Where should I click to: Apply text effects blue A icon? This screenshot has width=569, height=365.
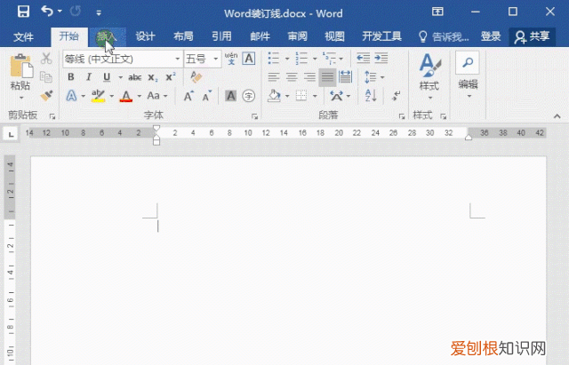click(71, 96)
